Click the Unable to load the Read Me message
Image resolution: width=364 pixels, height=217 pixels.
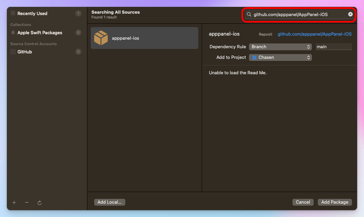tap(238, 73)
